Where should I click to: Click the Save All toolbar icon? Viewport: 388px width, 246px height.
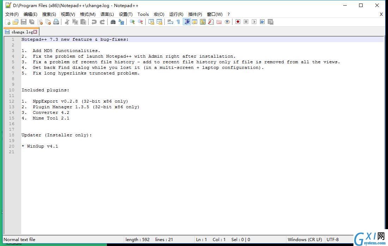click(32, 22)
